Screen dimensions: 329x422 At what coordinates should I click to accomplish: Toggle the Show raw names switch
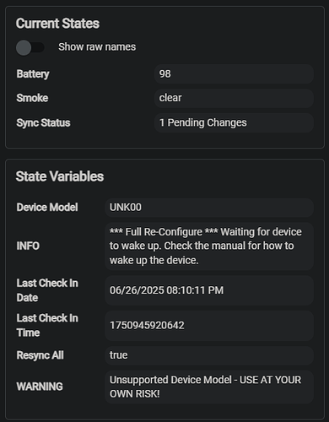(30, 47)
